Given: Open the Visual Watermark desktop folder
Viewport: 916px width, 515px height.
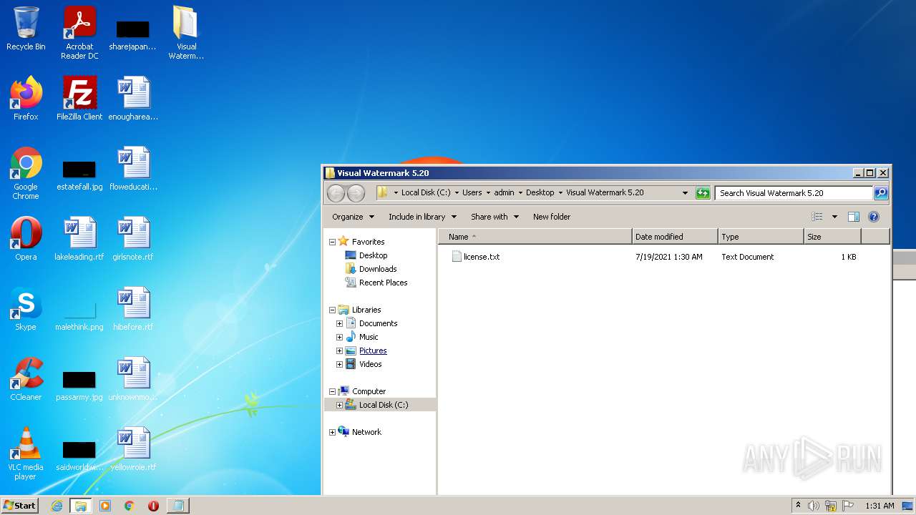Looking at the screenshot, I should (186, 32).
